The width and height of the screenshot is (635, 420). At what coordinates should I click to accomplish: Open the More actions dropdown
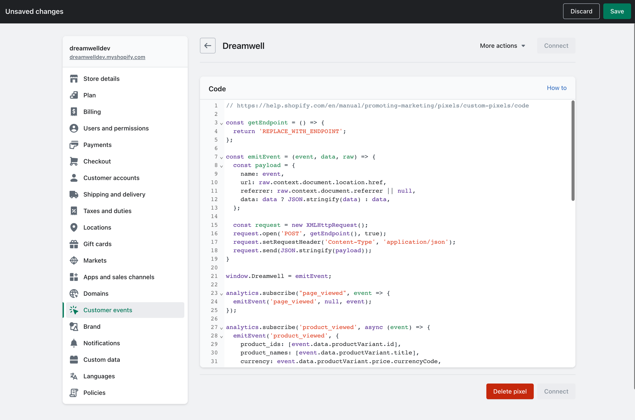pos(502,46)
